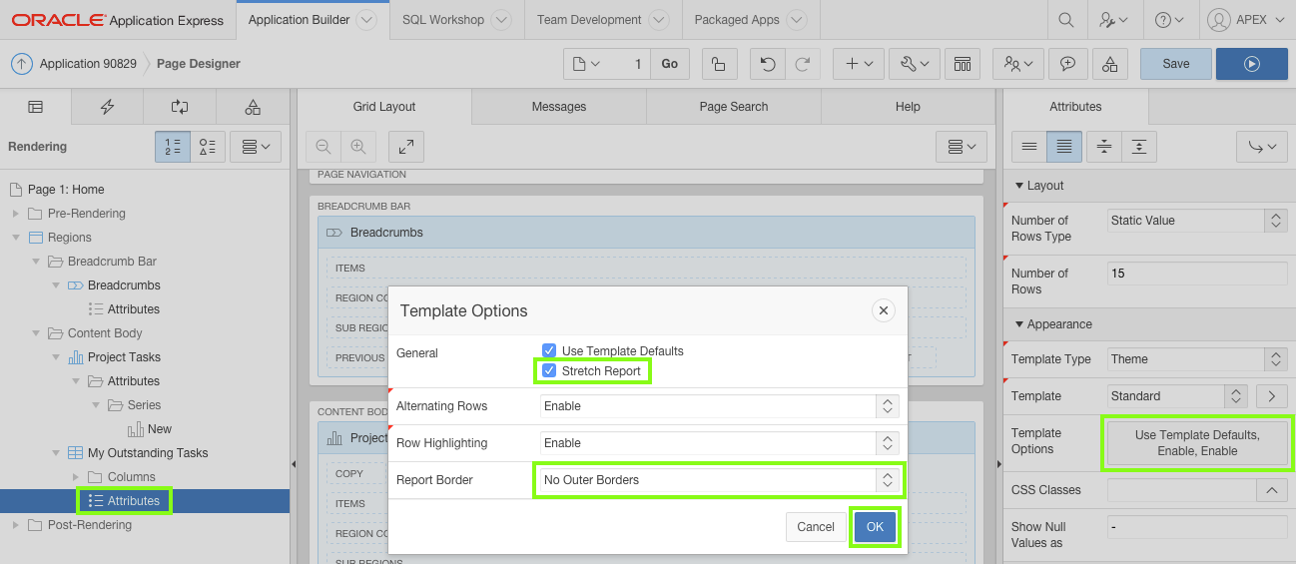Screen dimensions: 1296x564
Task: Open the Alternating Rows dropdown
Action: [x=719, y=406]
